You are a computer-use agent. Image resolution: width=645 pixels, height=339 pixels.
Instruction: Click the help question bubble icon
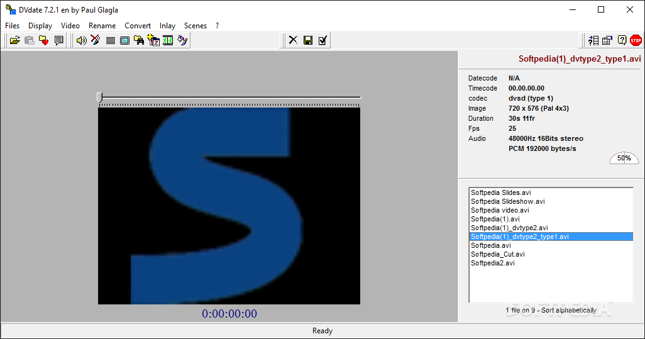click(622, 40)
